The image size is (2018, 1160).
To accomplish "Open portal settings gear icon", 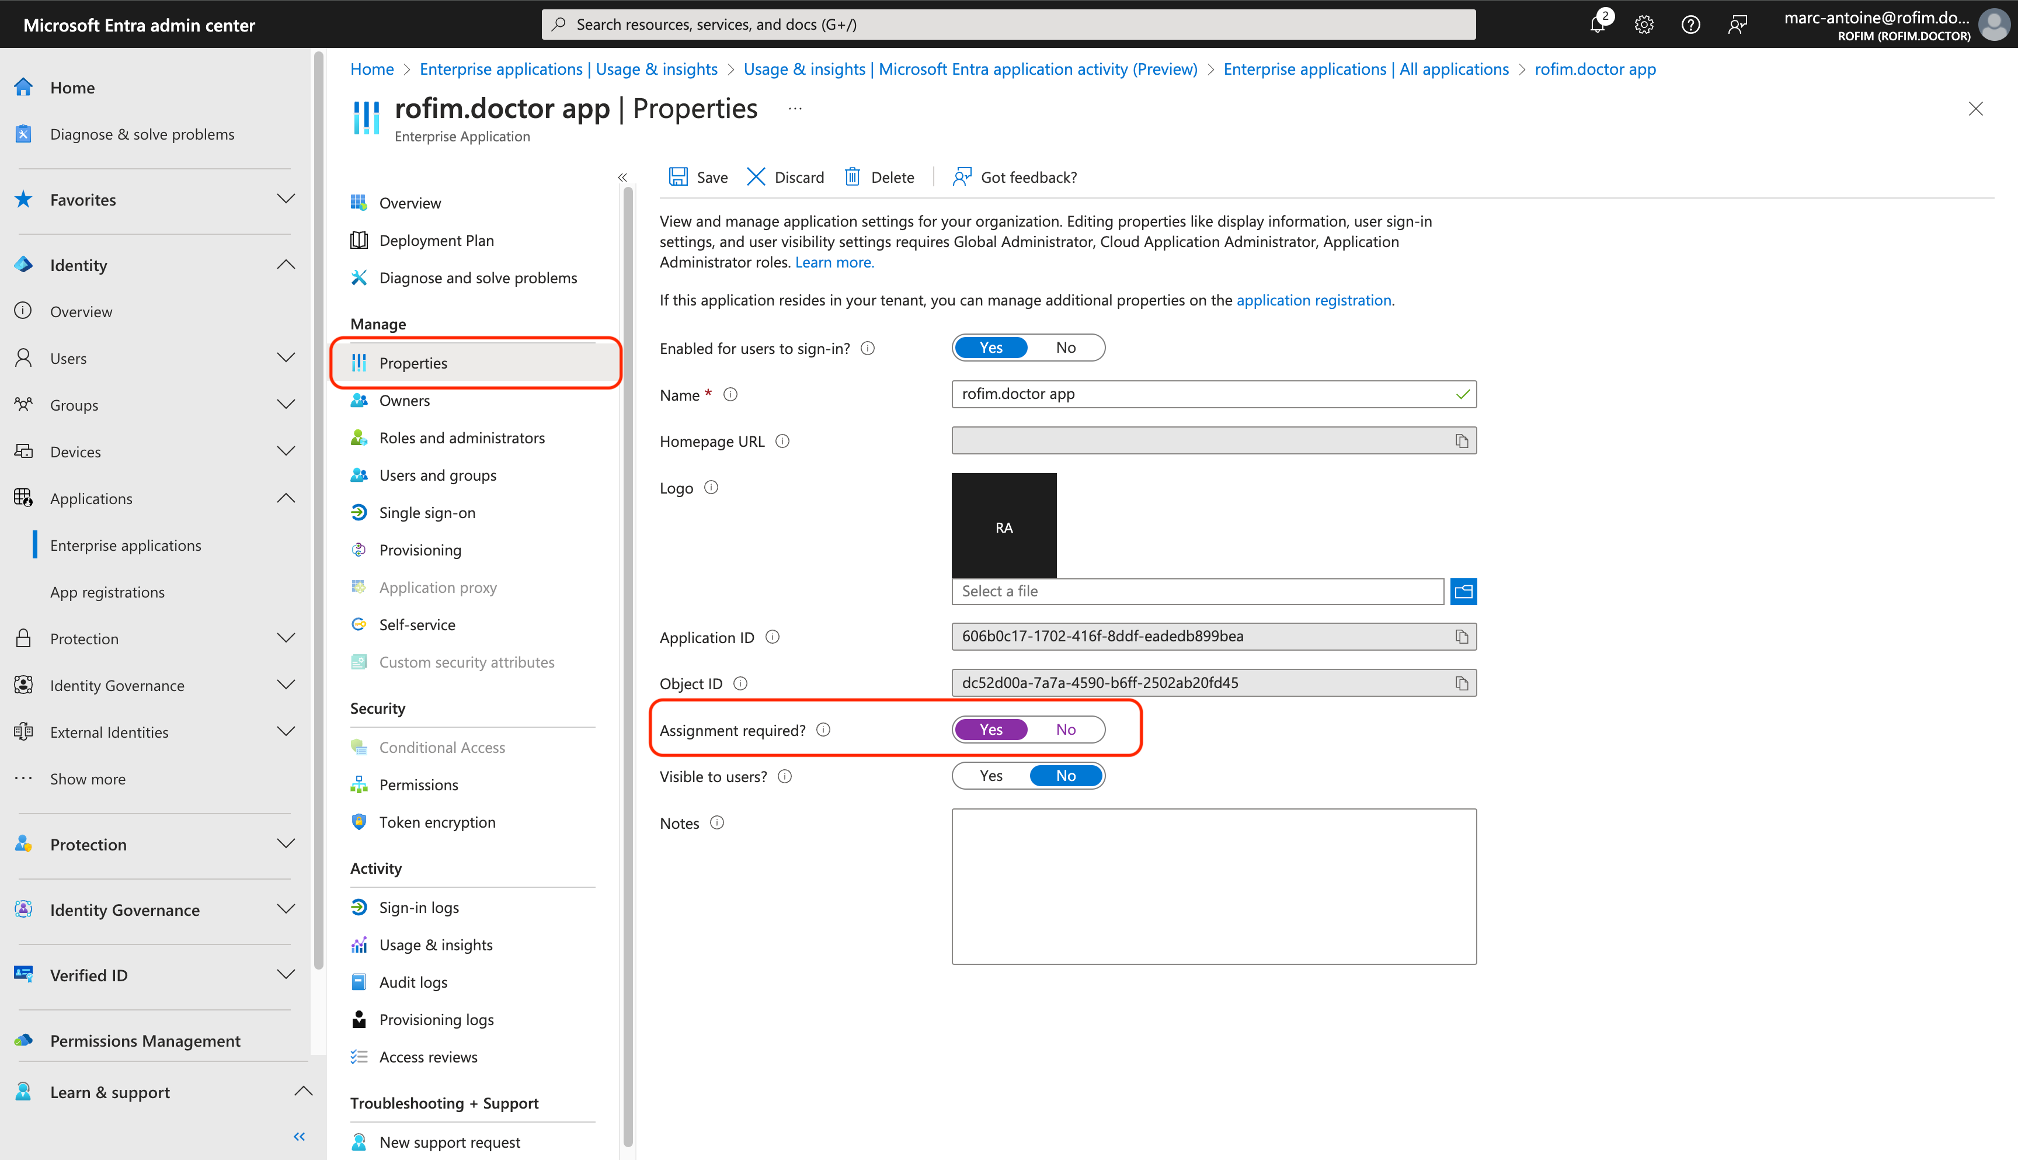I will [1644, 24].
